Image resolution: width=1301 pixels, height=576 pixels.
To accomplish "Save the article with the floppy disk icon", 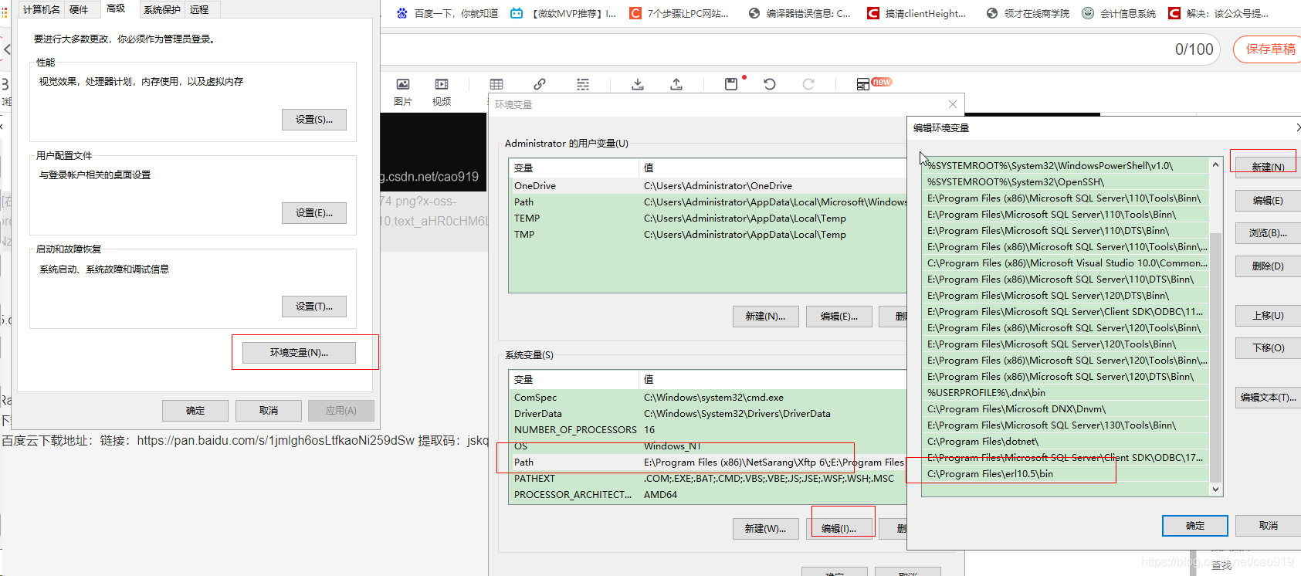I will (731, 84).
